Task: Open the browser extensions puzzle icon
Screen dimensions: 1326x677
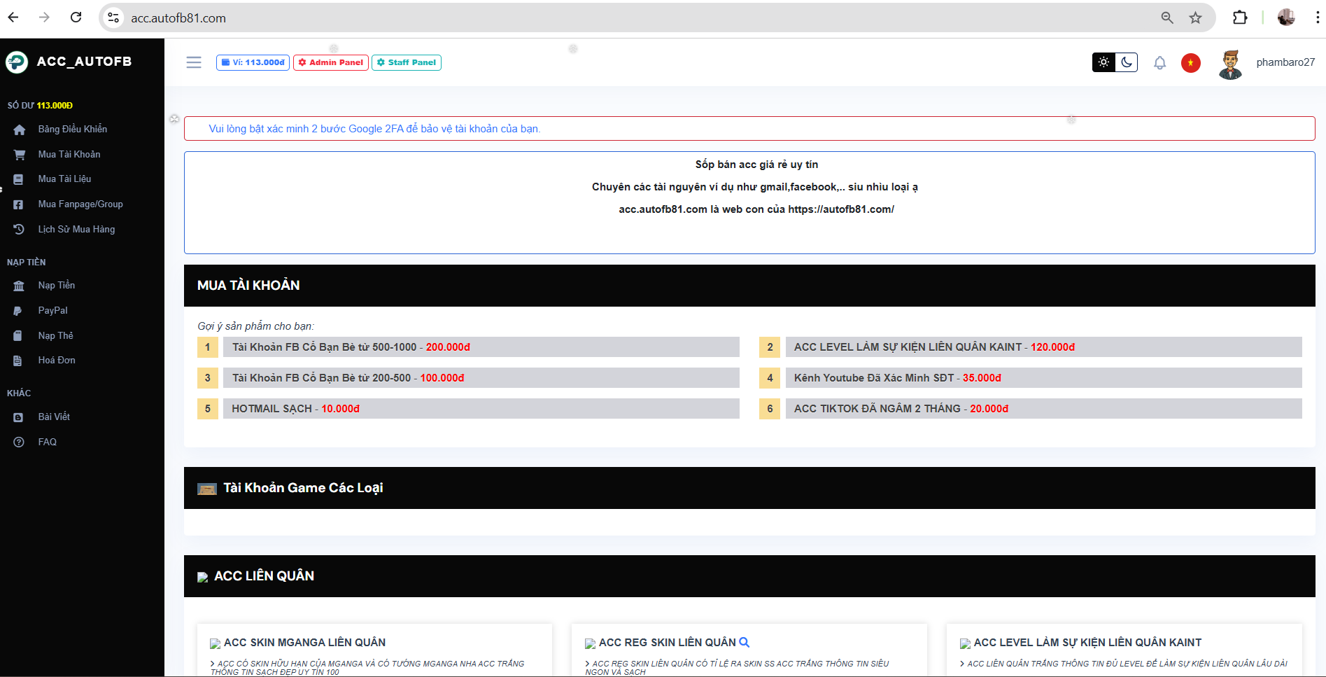Action: coord(1240,18)
